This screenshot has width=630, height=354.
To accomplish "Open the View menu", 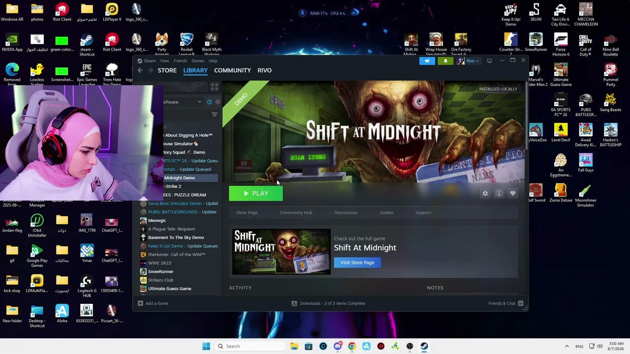I will click(164, 61).
